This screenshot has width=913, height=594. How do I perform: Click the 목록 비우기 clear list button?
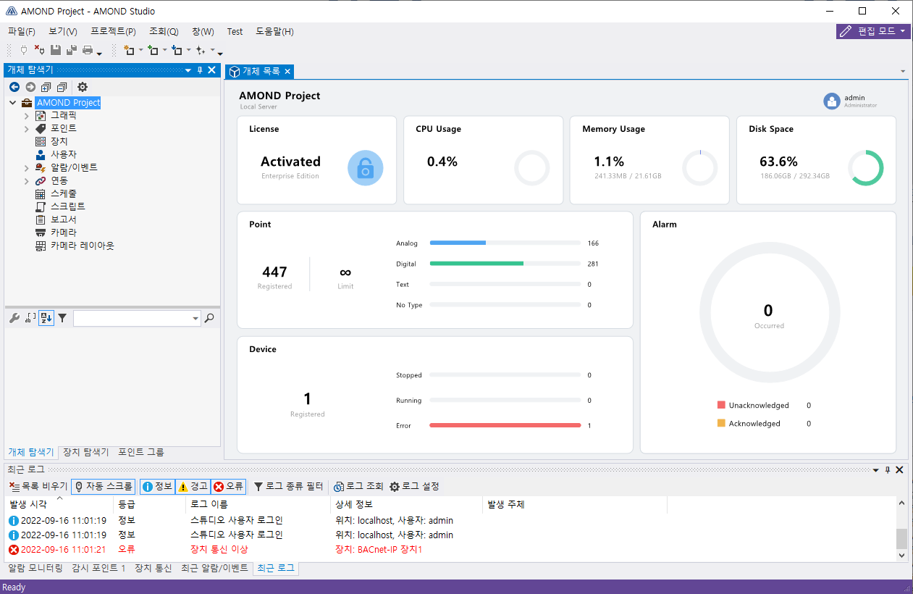(x=38, y=487)
